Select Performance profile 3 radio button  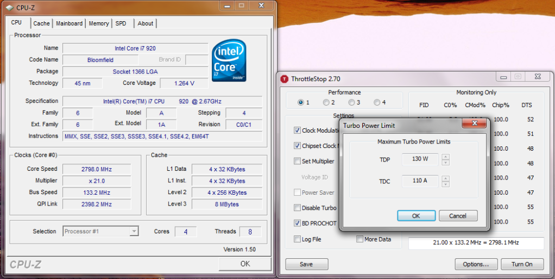click(351, 102)
